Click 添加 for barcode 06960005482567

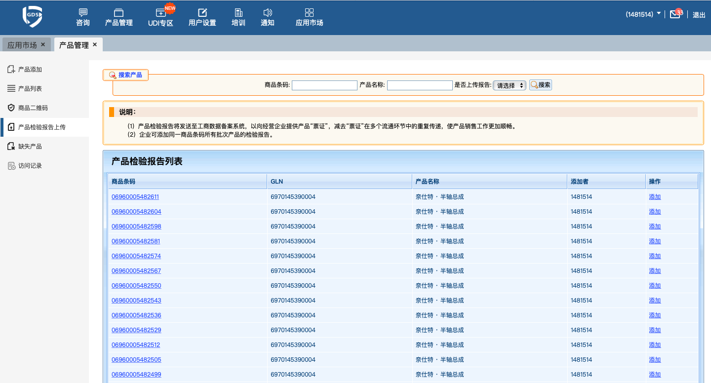point(655,271)
